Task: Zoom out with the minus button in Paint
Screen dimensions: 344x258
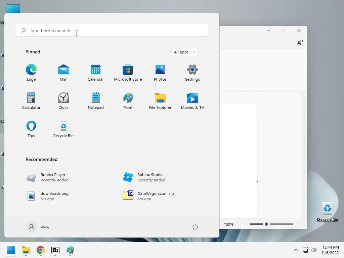Action: pyautogui.click(x=243, y=224)
